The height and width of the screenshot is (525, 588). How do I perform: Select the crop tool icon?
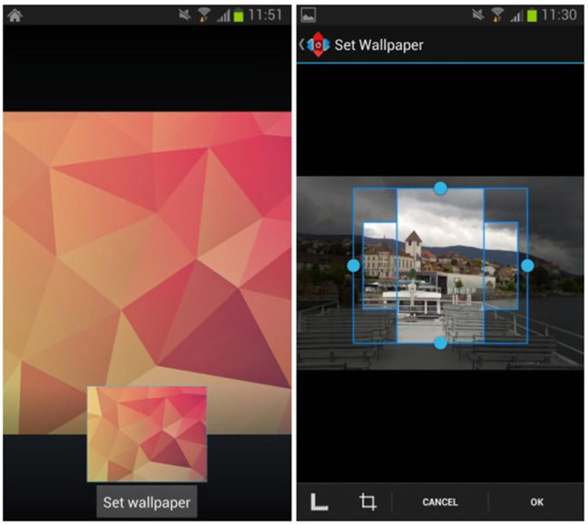pos(367,502)
